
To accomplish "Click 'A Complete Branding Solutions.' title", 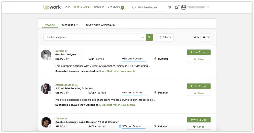I will (75, 88).
